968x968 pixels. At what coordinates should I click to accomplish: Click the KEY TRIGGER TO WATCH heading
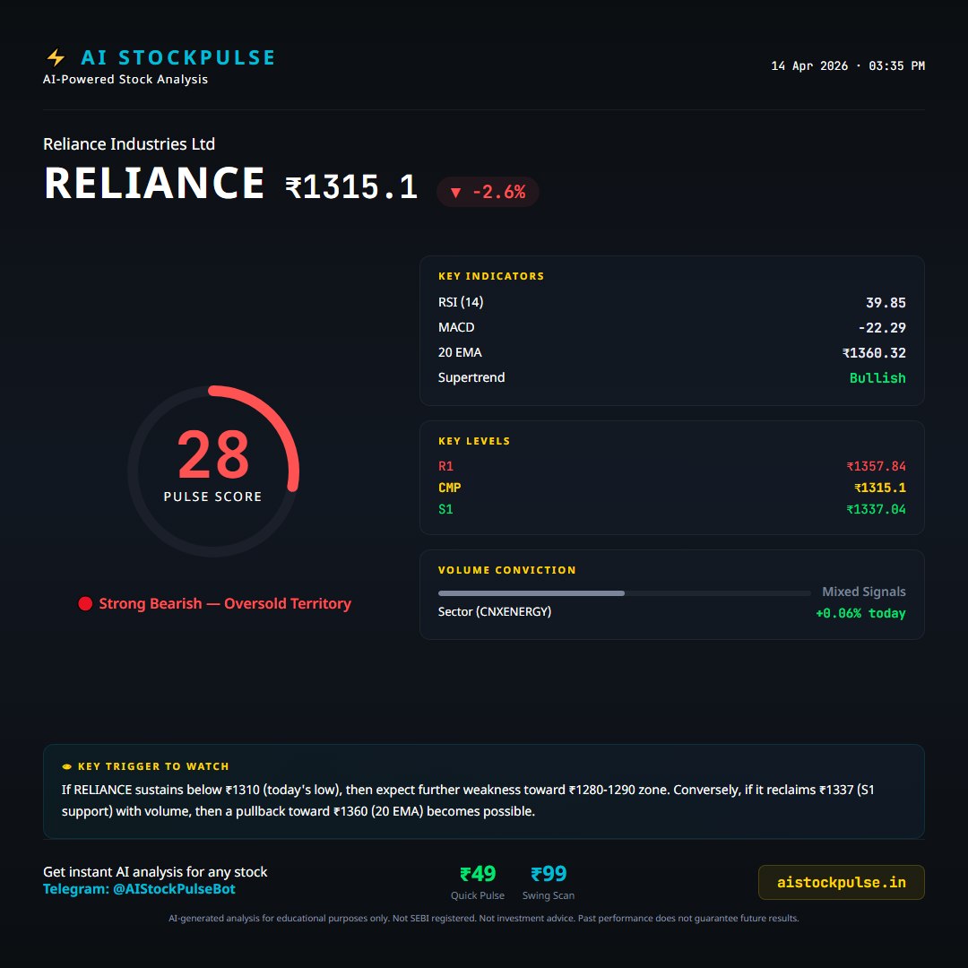(x=153, y=766)
